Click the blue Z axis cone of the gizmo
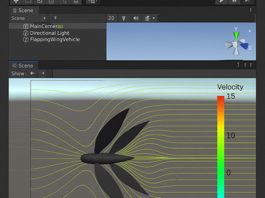Screen dimensions: 265x198 245,46
